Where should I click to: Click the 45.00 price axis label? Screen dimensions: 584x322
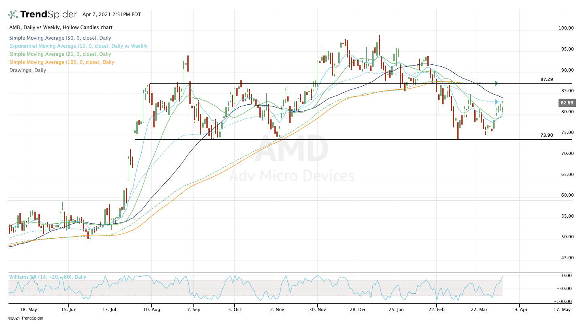[x=567, y=258]
